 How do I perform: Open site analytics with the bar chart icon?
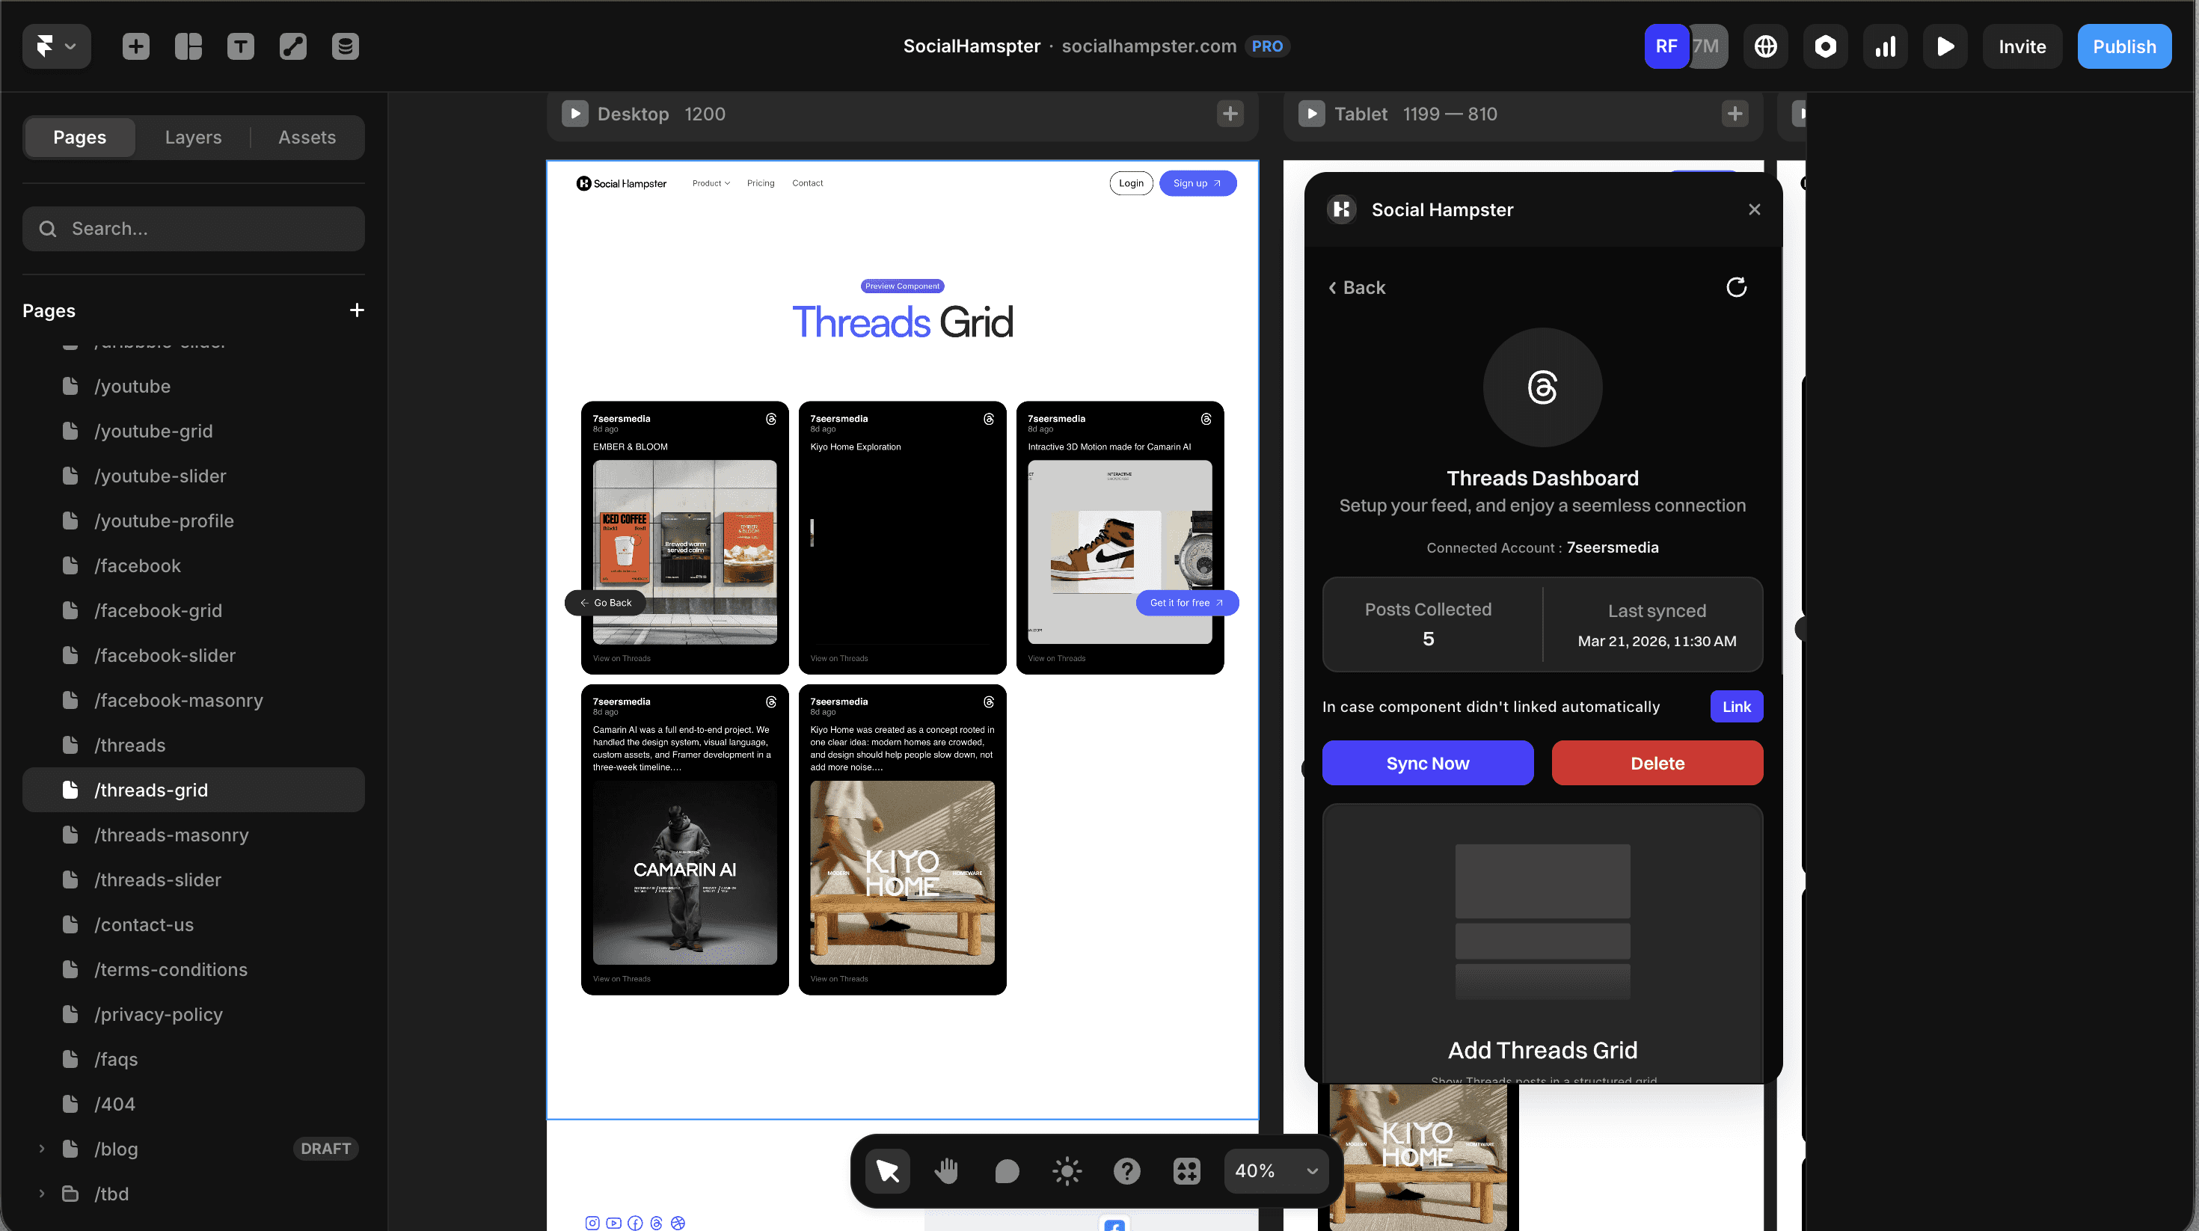pyautogui.click(x=1885, y=46)
